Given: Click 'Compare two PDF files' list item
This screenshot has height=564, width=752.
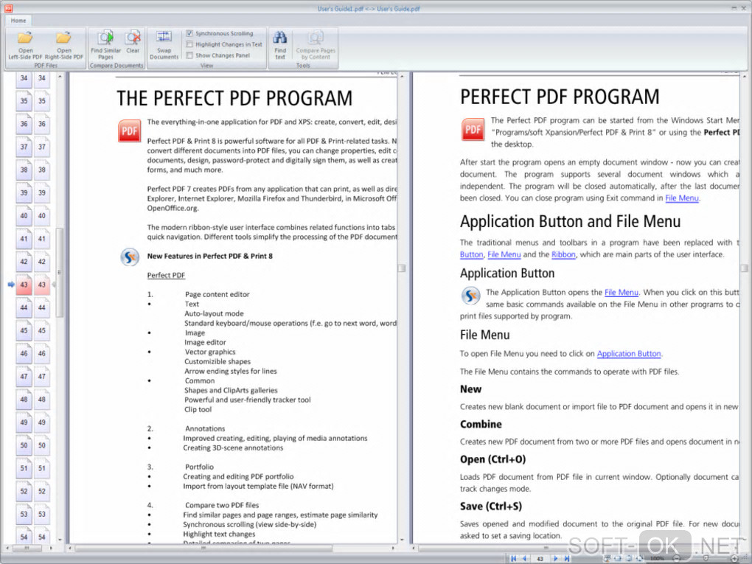Looking at the screenshot, I should [222, 505].
